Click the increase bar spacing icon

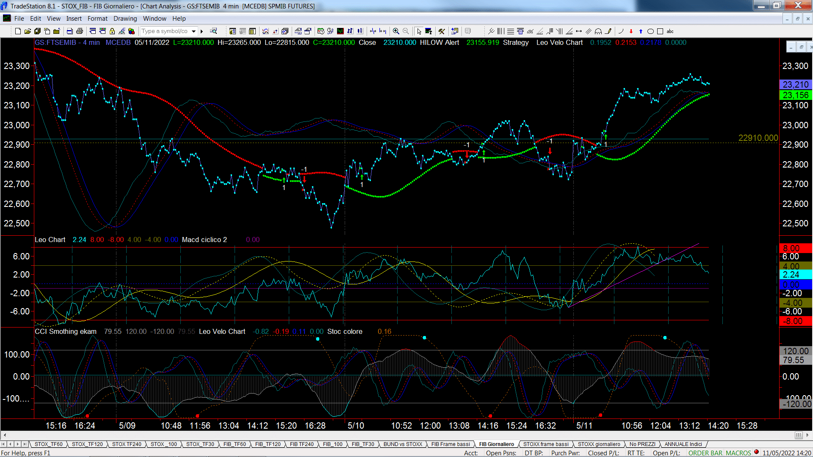point(383,31)
